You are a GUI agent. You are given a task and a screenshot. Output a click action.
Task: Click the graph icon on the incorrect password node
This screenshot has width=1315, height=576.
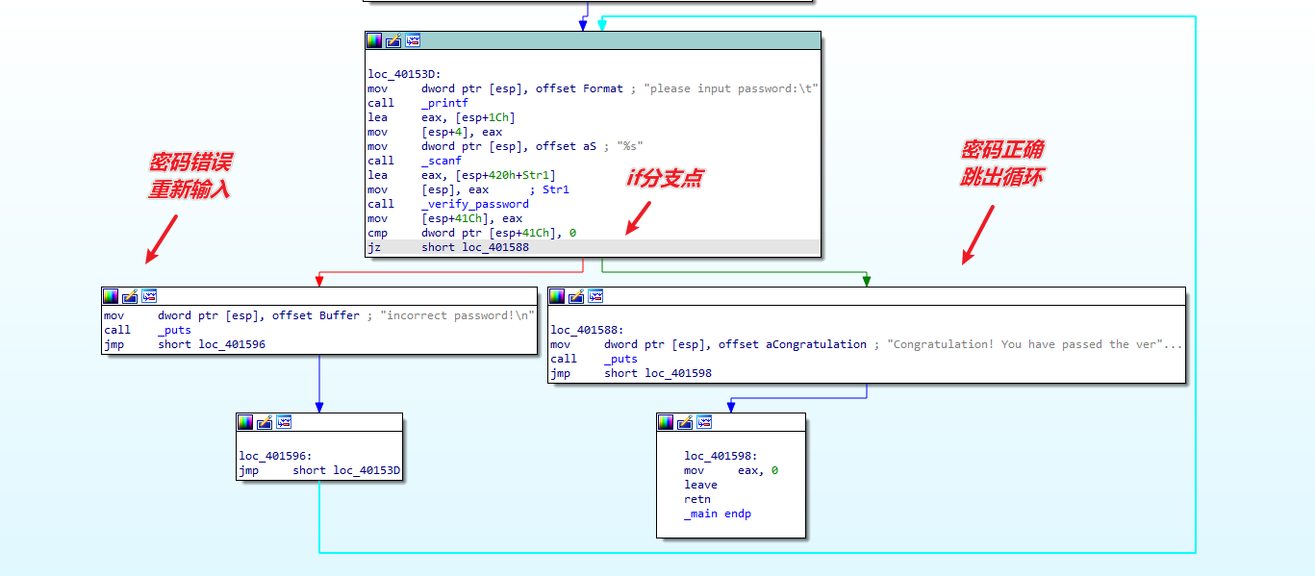(x=149, y=296)
